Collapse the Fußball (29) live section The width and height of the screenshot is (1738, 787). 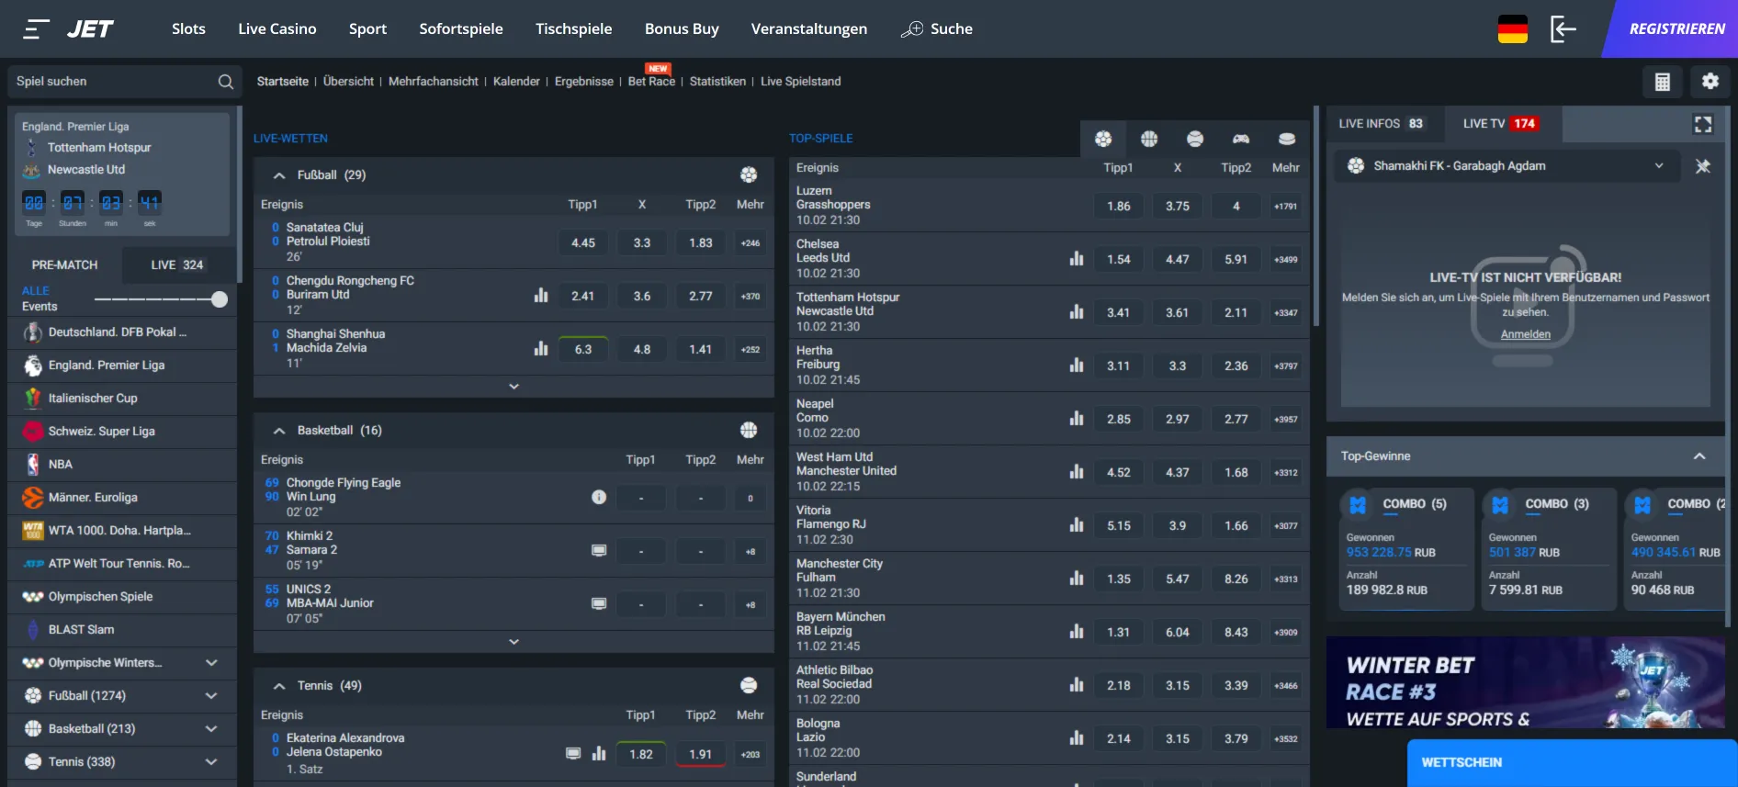[x=279, y=174]
